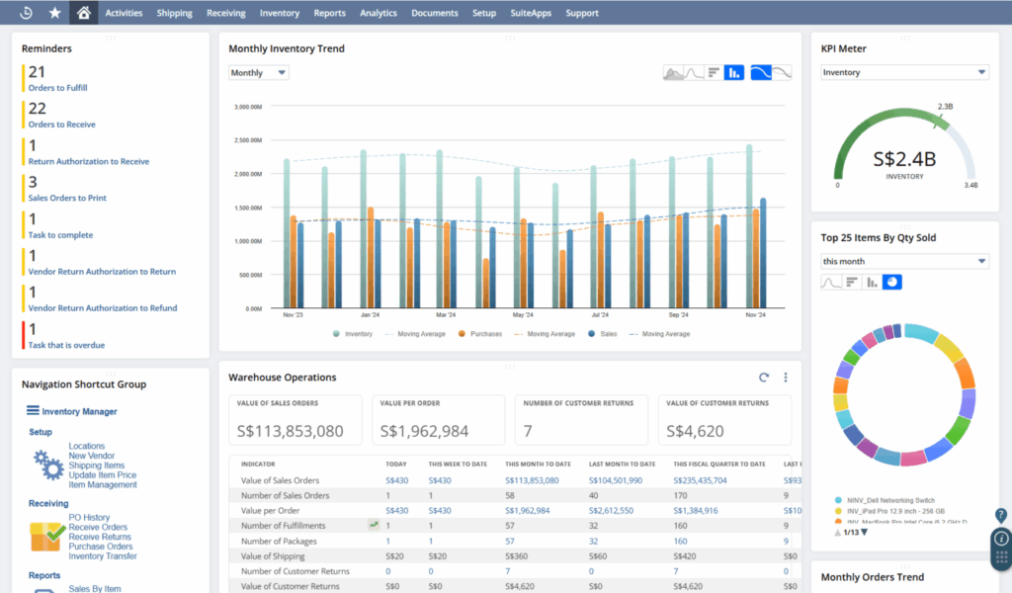Switch Top 25 Items to column chart
Viewport: 1012px width, 593px height.
tap(872, 283)
